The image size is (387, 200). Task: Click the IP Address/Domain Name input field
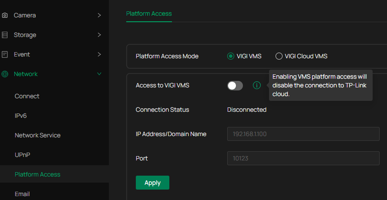click(303, 134)
